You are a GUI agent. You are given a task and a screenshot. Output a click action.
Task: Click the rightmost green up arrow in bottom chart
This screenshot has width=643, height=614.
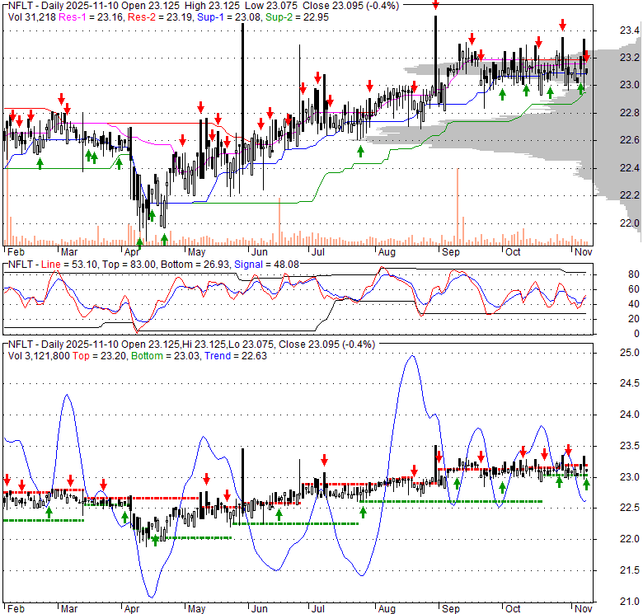pos(586,484)
